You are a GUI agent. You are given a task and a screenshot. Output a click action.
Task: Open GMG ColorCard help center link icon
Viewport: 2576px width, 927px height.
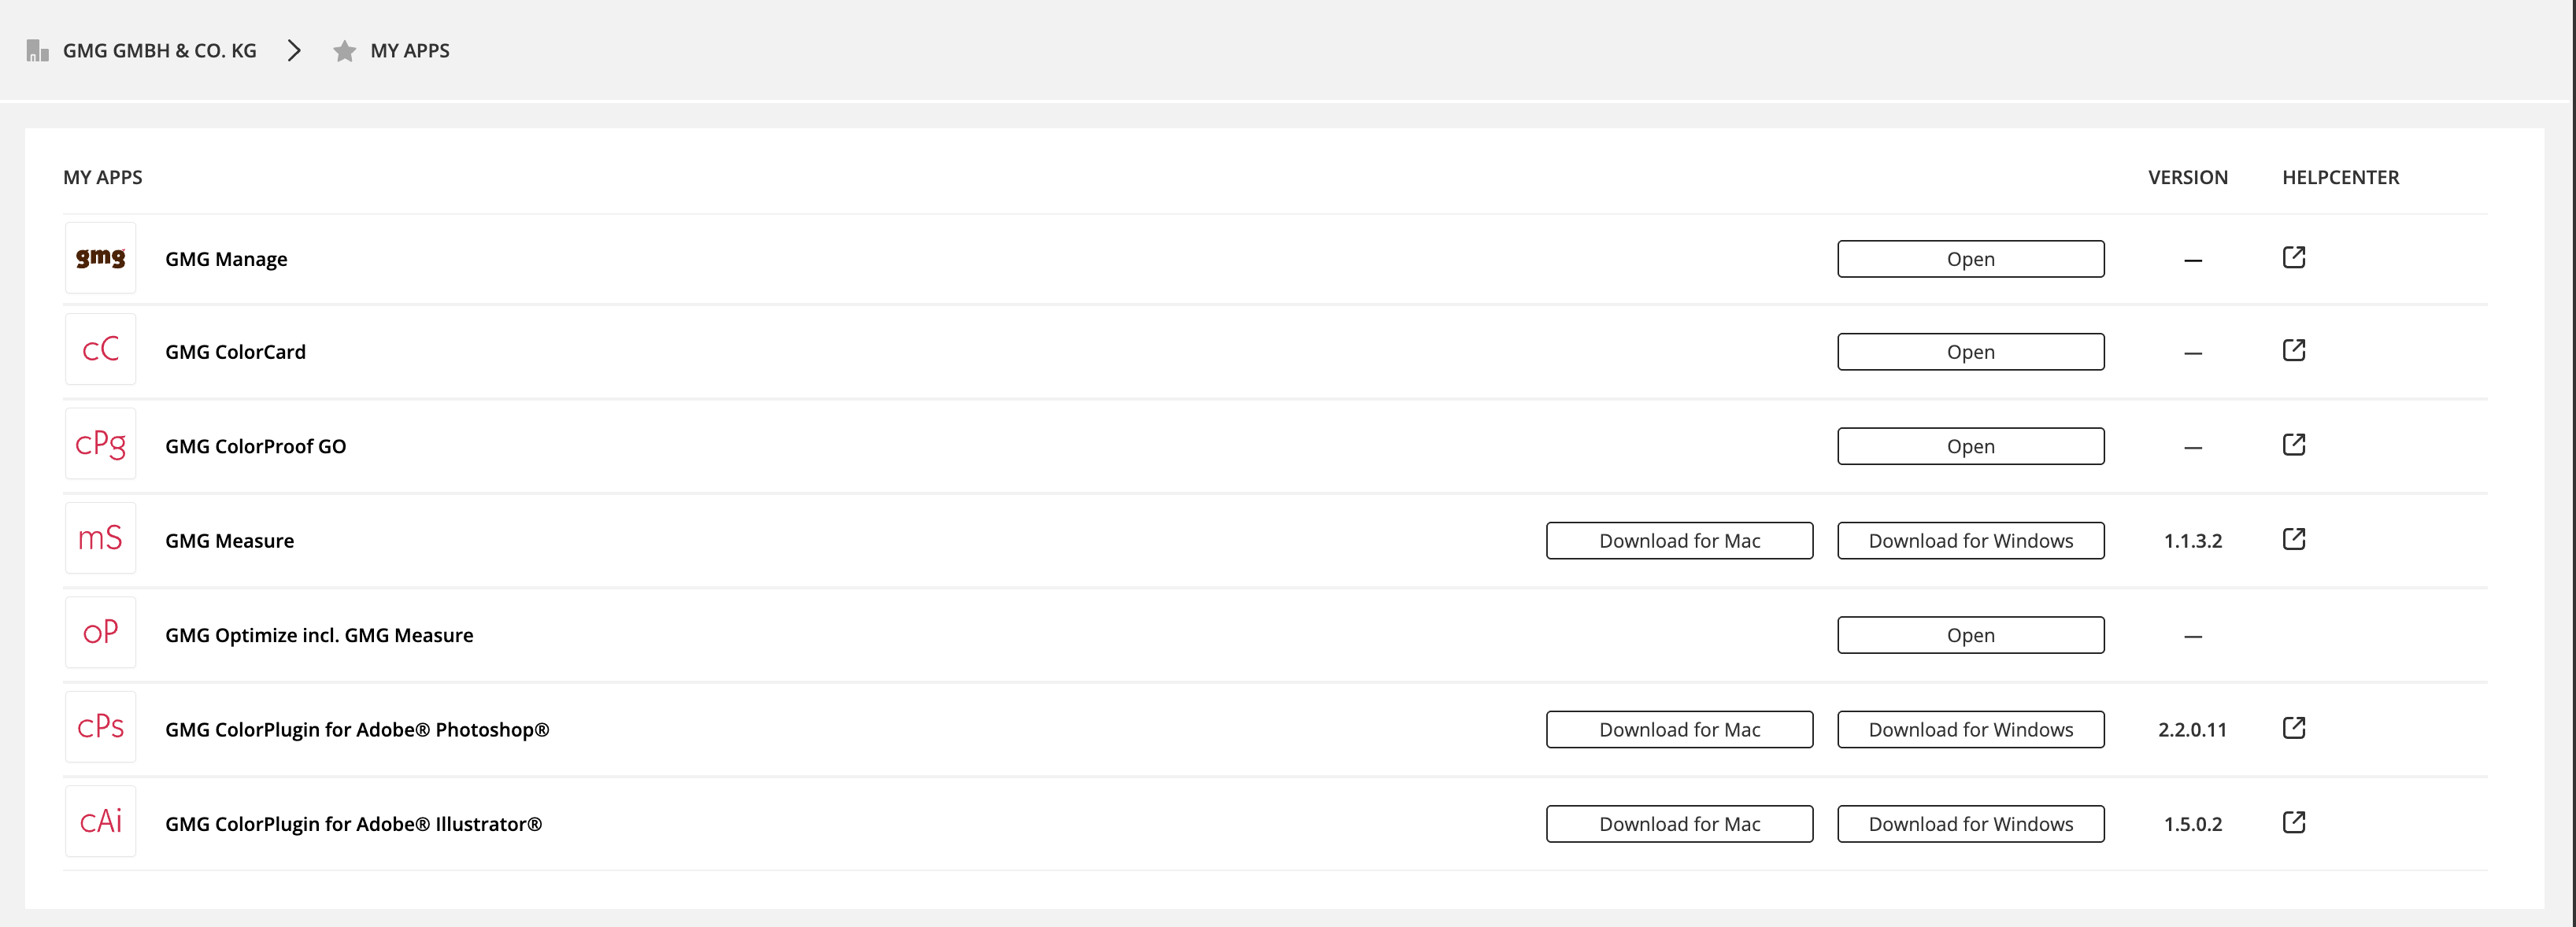[x=2294, y=350]
